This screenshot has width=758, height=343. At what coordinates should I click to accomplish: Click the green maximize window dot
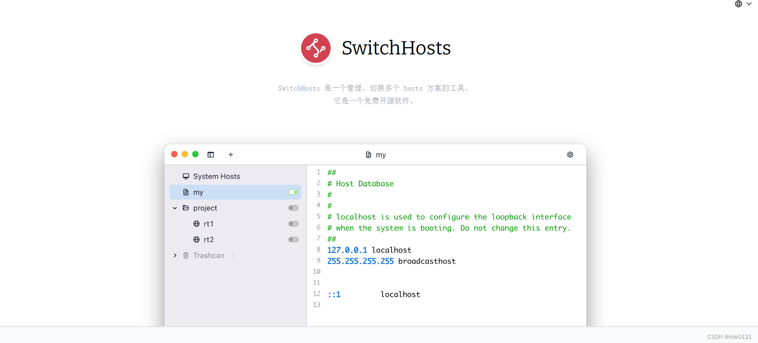[195, 154]
